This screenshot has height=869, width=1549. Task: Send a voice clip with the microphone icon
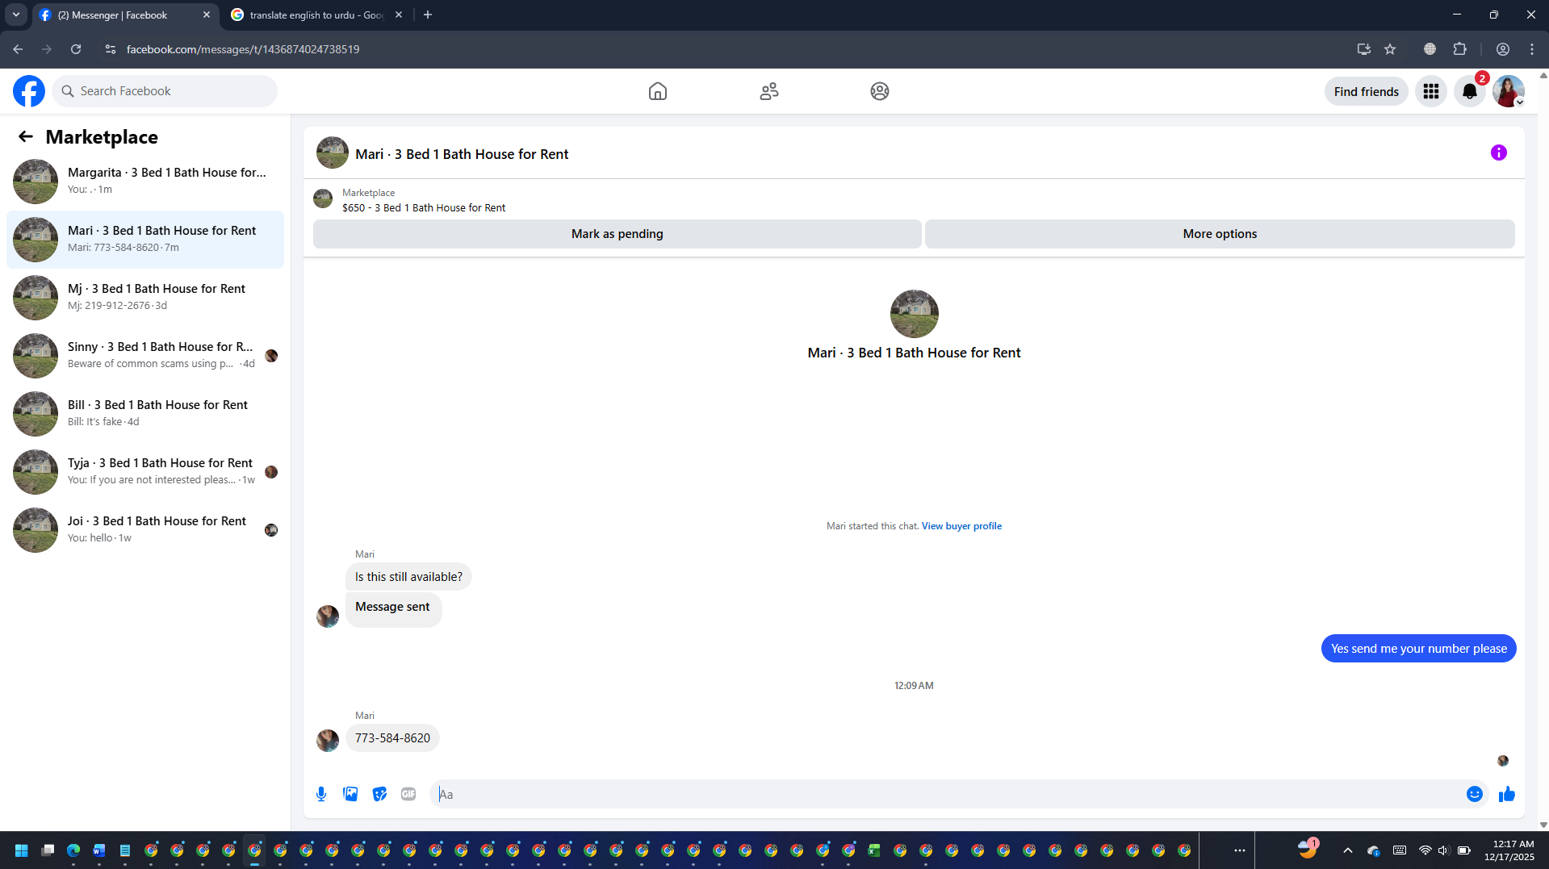[x=321, y=794]
